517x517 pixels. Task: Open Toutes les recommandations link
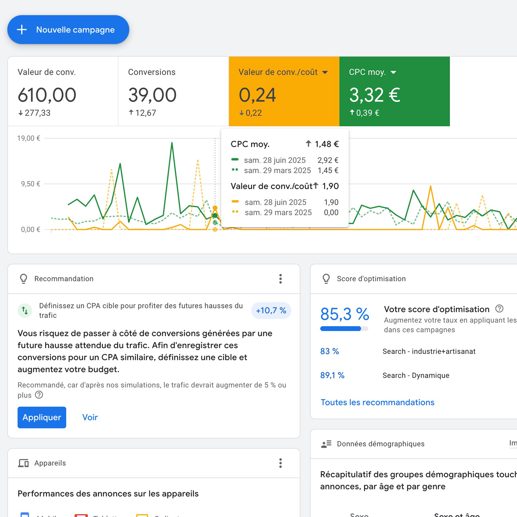pos(377,403)
